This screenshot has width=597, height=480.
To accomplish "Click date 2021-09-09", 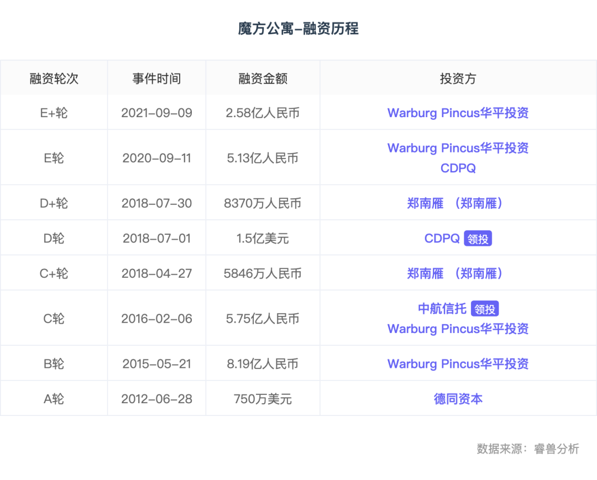I will tap(156, 113).
